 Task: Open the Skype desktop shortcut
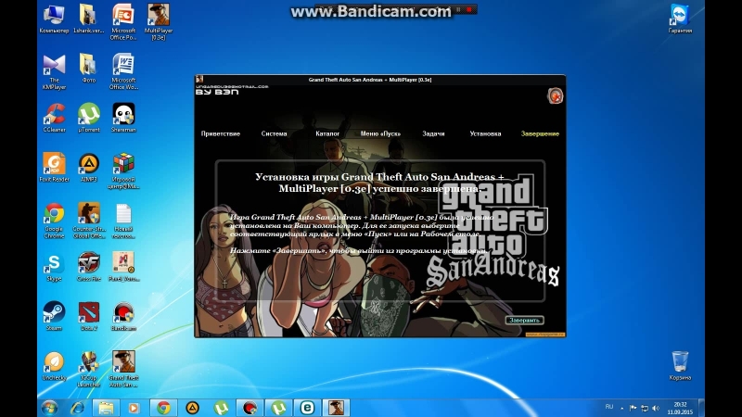pos(54,267)
